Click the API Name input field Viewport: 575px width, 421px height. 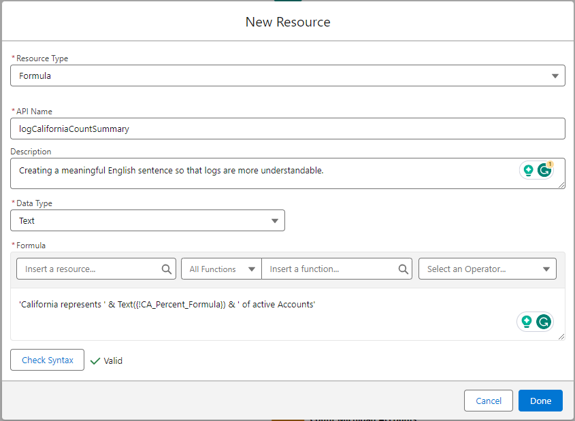pyautogui.click(x=287, y=129)
